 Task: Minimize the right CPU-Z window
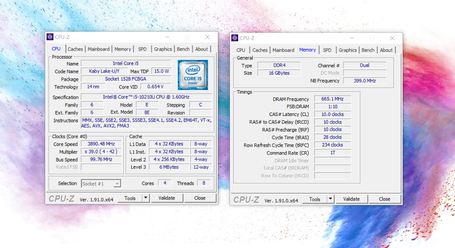click(x=352, y=38)
